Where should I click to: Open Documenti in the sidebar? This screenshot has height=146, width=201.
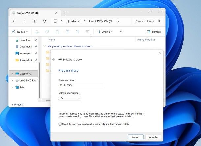(26, 47)
